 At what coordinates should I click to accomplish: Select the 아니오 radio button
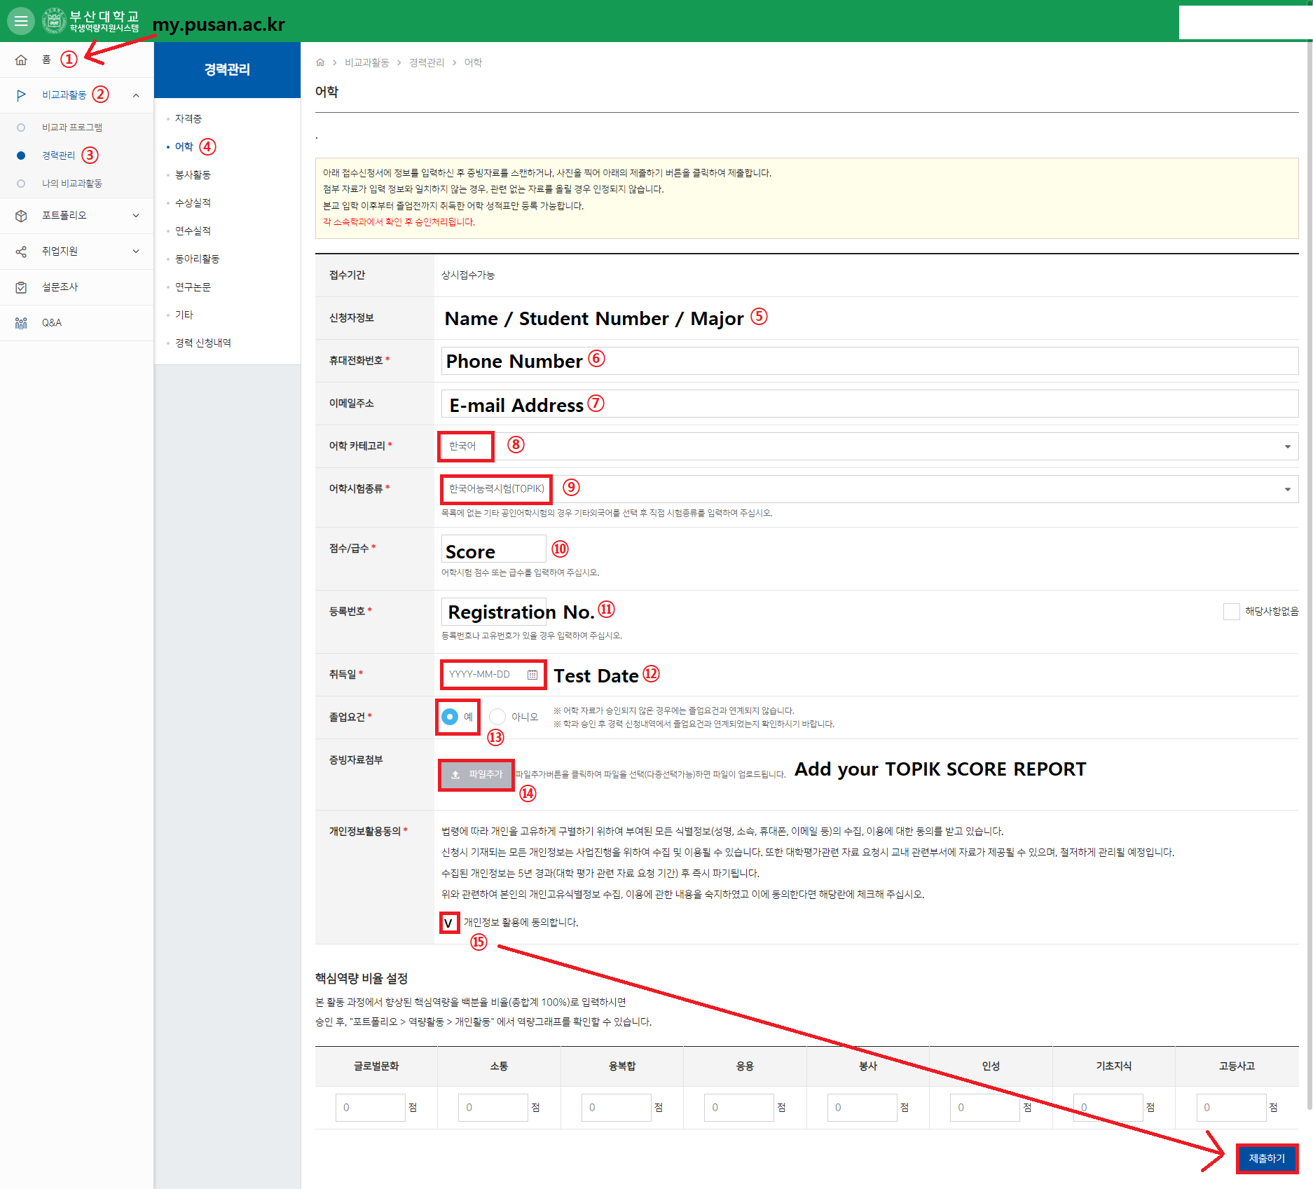point(497,717)
